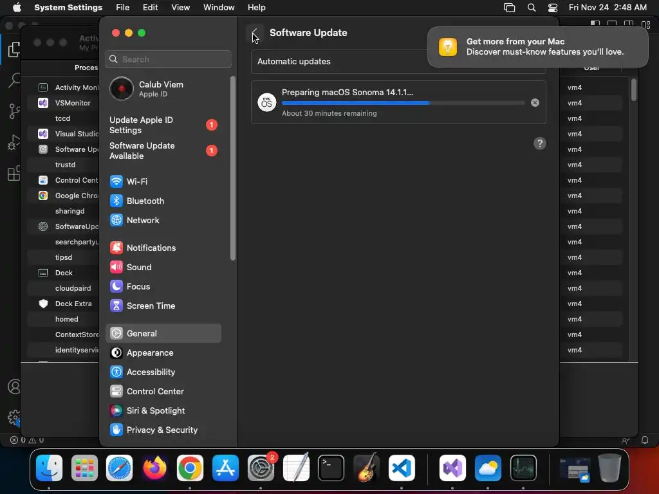The height and width of the screenshot is (494, 659).
Task: Open VS Code Source Control view
Action: pos(14,111)
